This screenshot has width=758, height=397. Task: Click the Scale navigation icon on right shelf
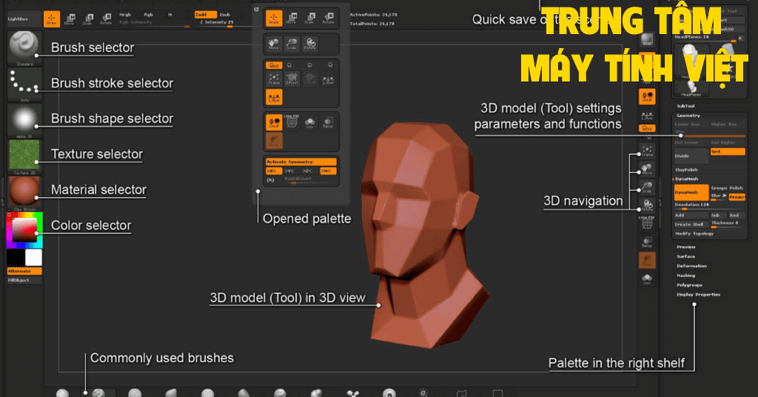(647, 188)
